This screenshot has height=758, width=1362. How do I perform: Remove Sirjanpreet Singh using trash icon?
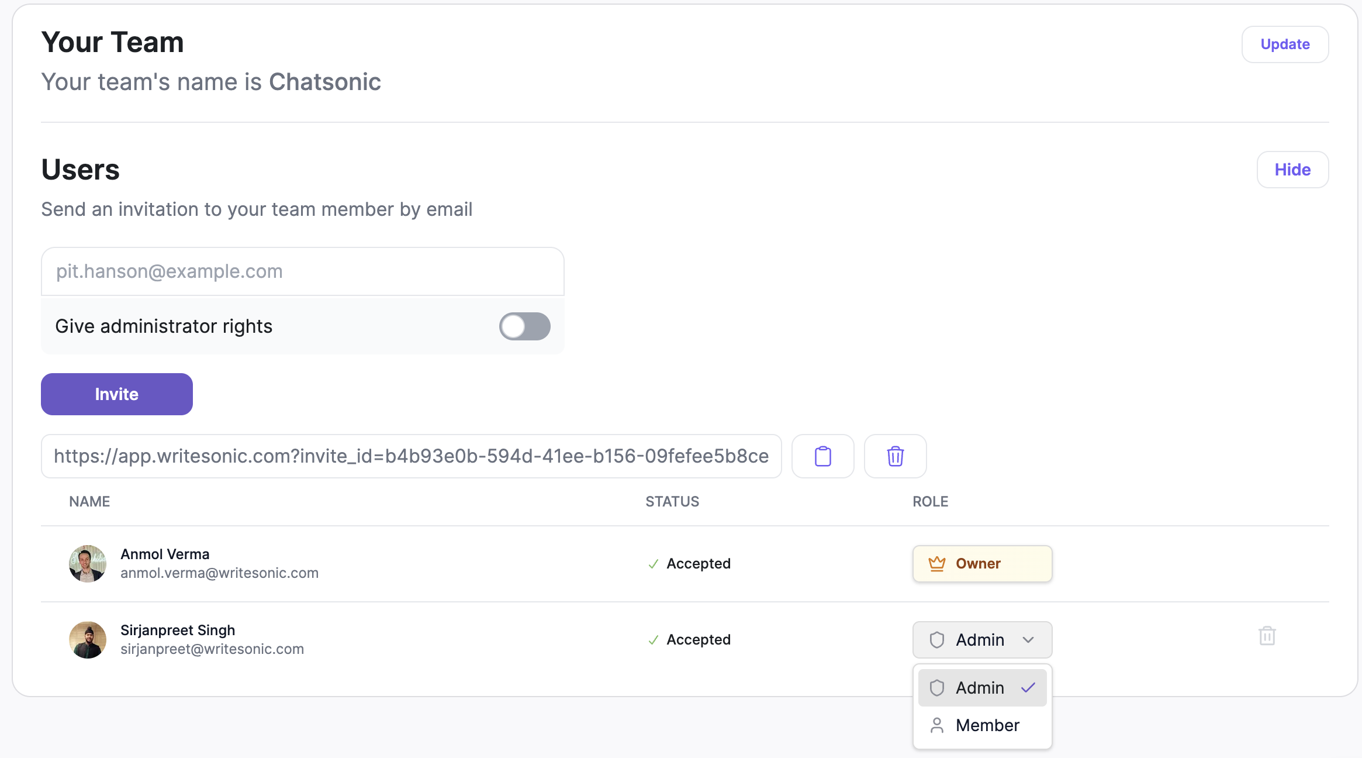pyautogui.click(x=1267, y=636)
